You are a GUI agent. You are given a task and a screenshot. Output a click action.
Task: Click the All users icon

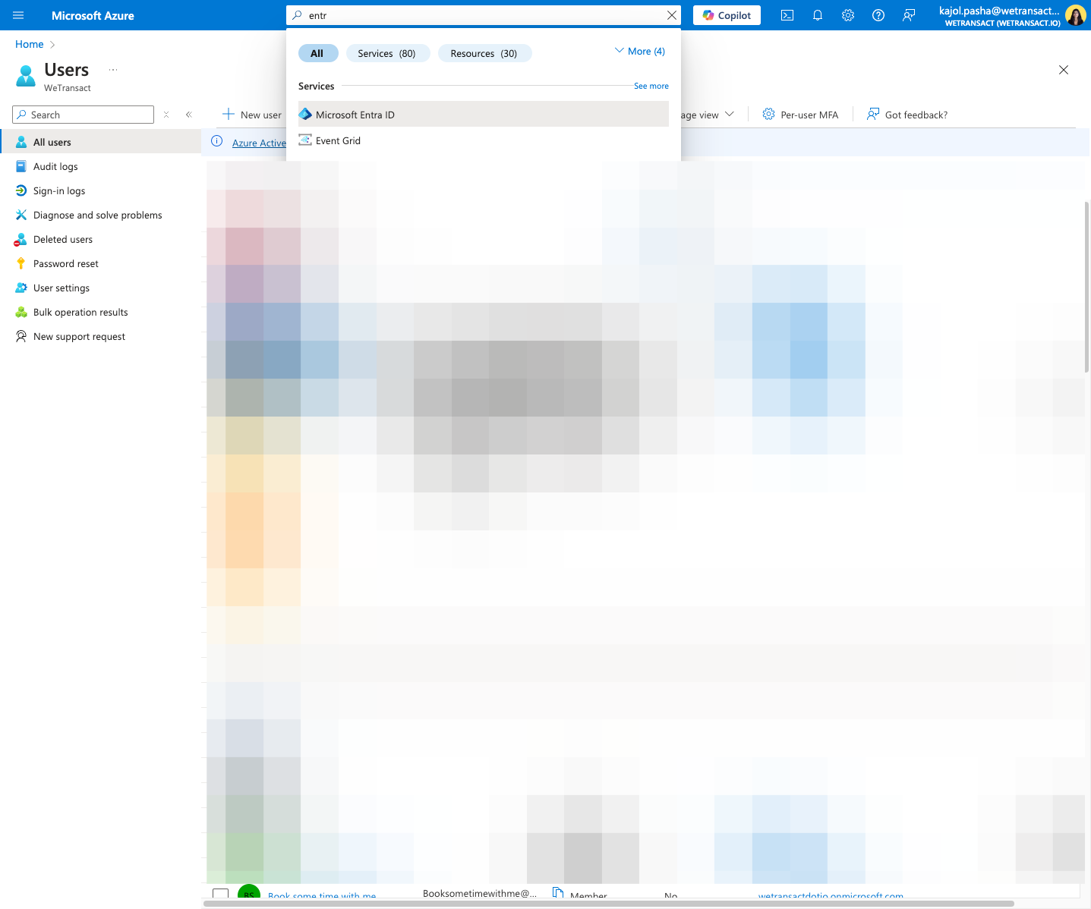tap(21, 142)
